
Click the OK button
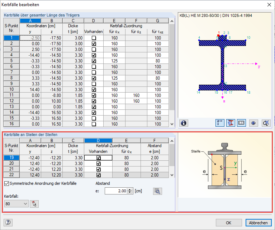229,223
